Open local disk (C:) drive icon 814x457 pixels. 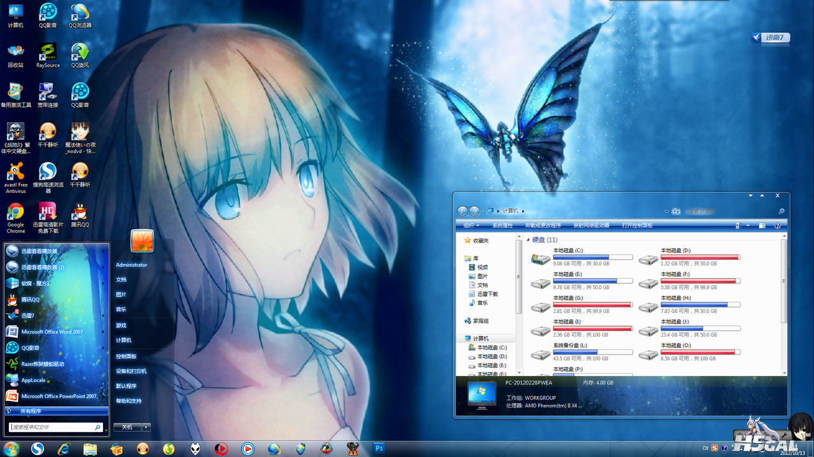(x=541, y=258)
